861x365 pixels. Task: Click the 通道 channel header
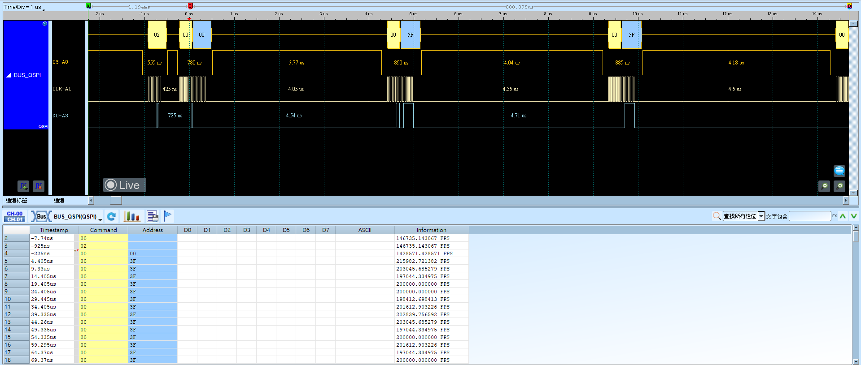(x=59, y=201)
